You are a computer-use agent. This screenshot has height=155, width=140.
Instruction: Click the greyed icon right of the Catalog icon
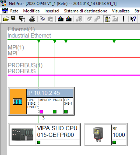(115, 19)
